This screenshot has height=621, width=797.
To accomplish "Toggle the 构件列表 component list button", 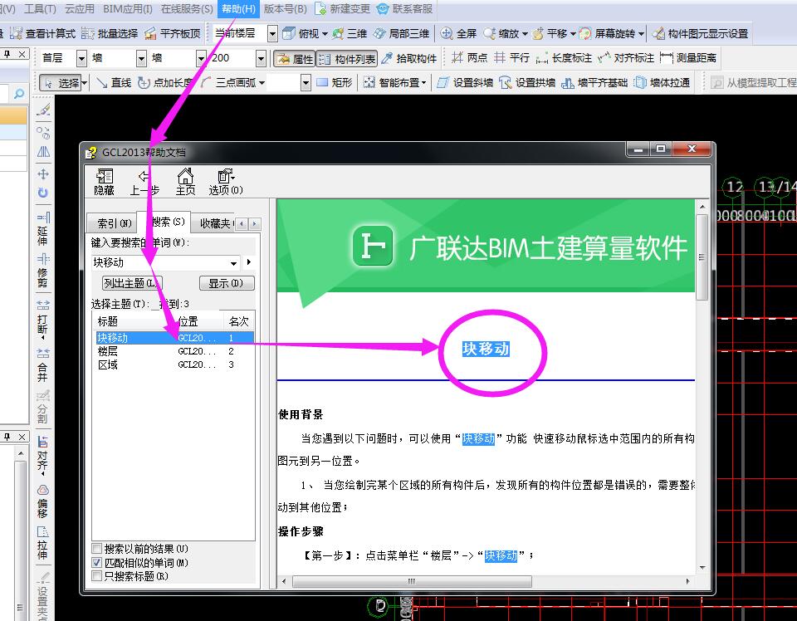I will click(x=347, y=59).
